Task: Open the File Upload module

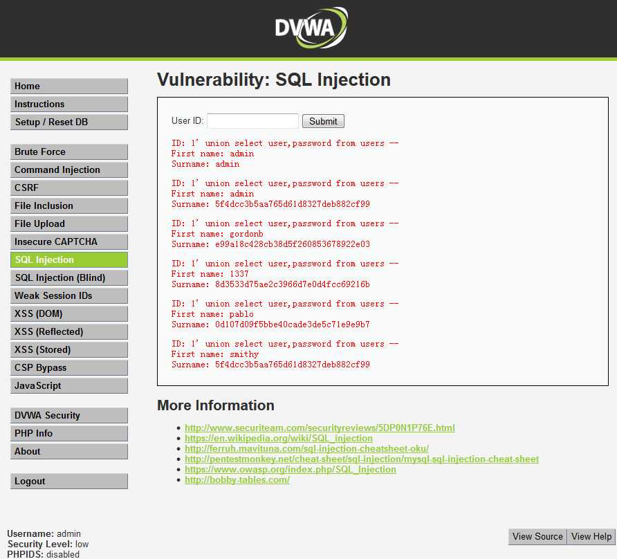Action: (69, 223)
